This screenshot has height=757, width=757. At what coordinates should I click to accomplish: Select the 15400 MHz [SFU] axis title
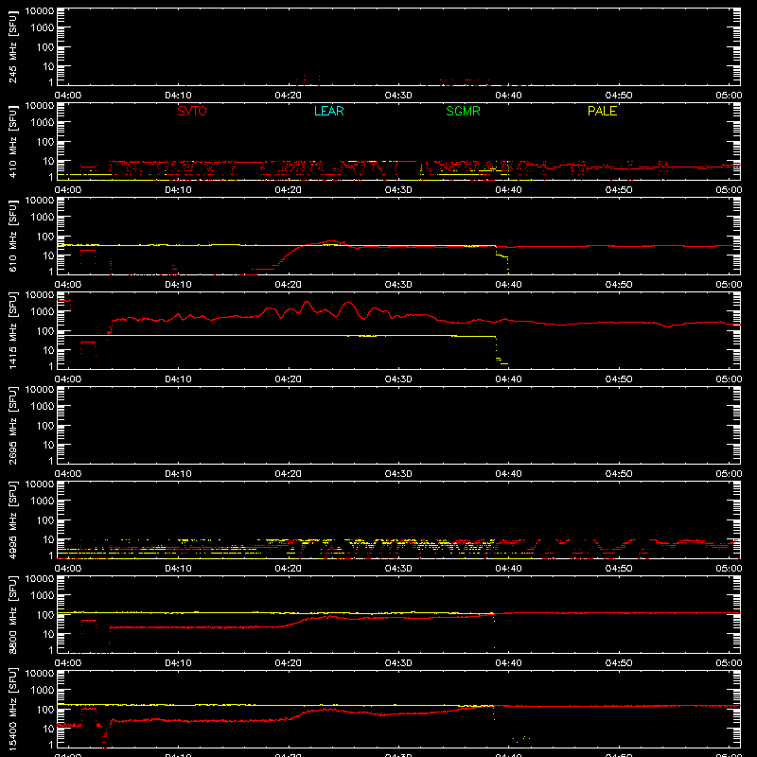(x=12, y=709)
